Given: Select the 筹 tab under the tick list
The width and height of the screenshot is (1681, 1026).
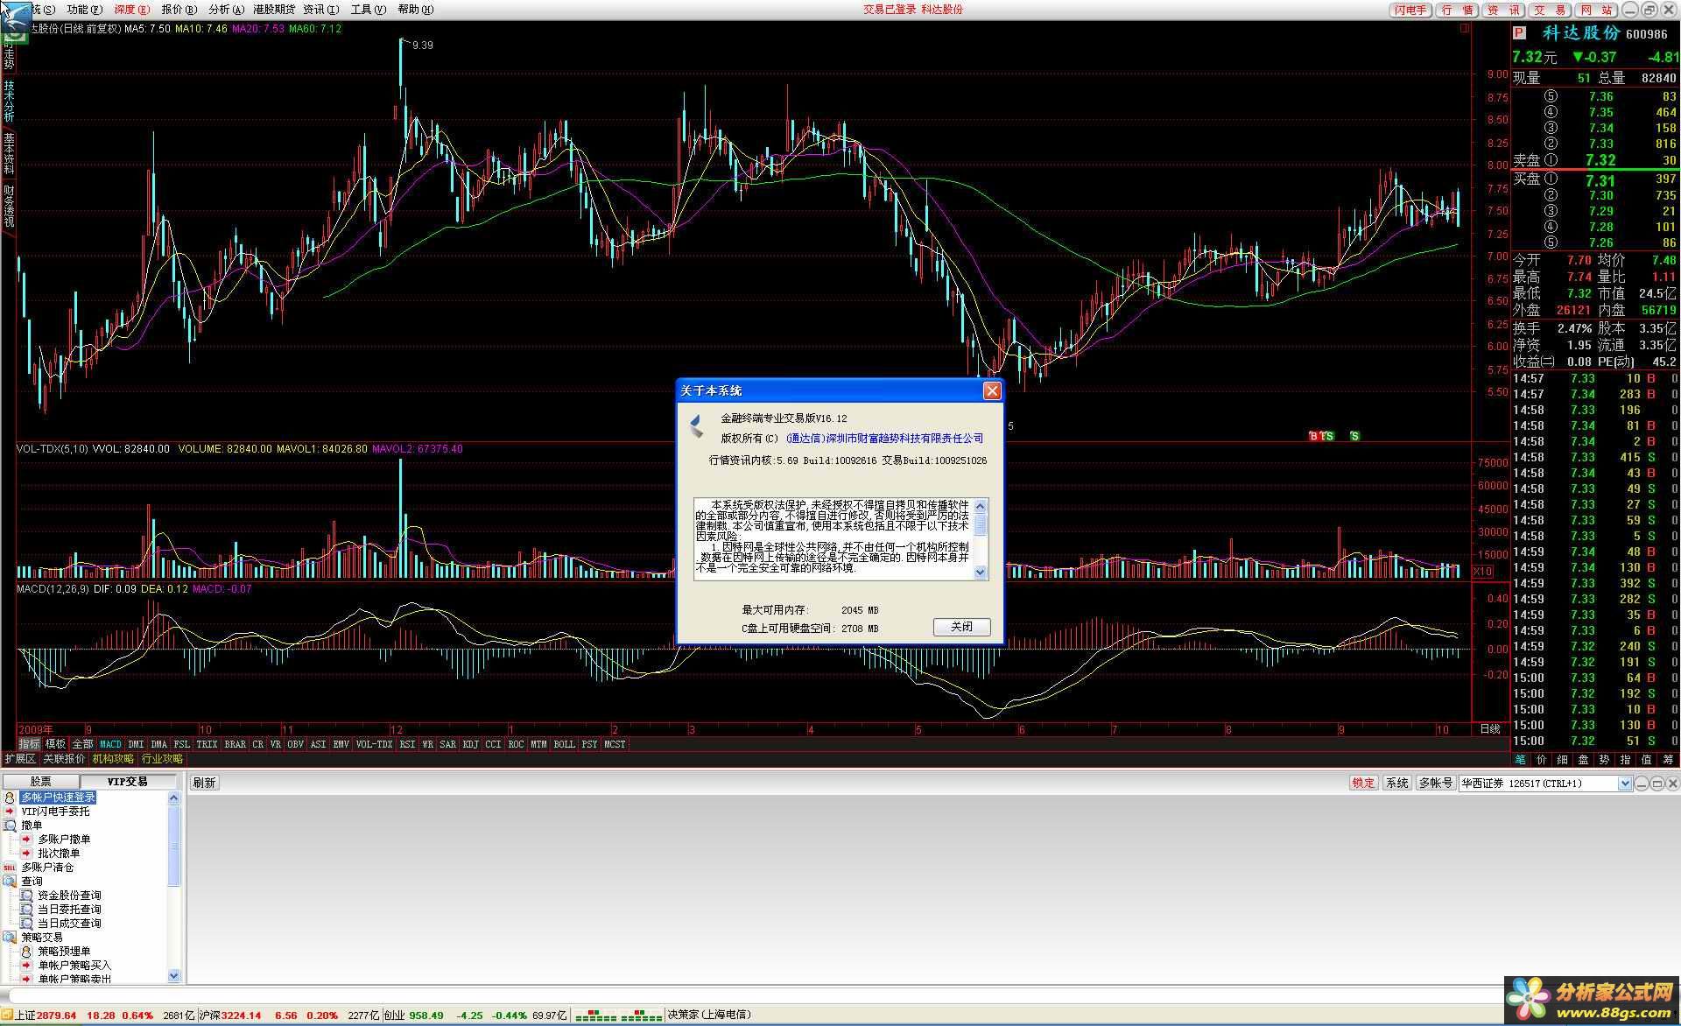Looking at the screenshot, I should pyautogui.click(x=1668, y=760).
